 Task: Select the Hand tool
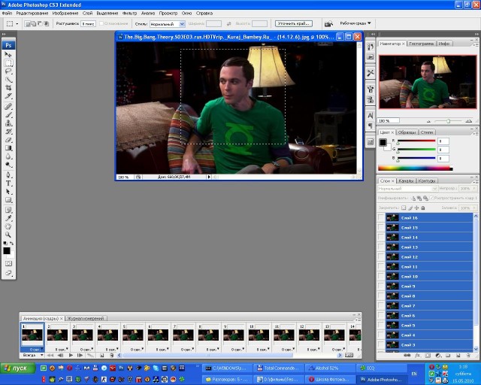[8, 226]
